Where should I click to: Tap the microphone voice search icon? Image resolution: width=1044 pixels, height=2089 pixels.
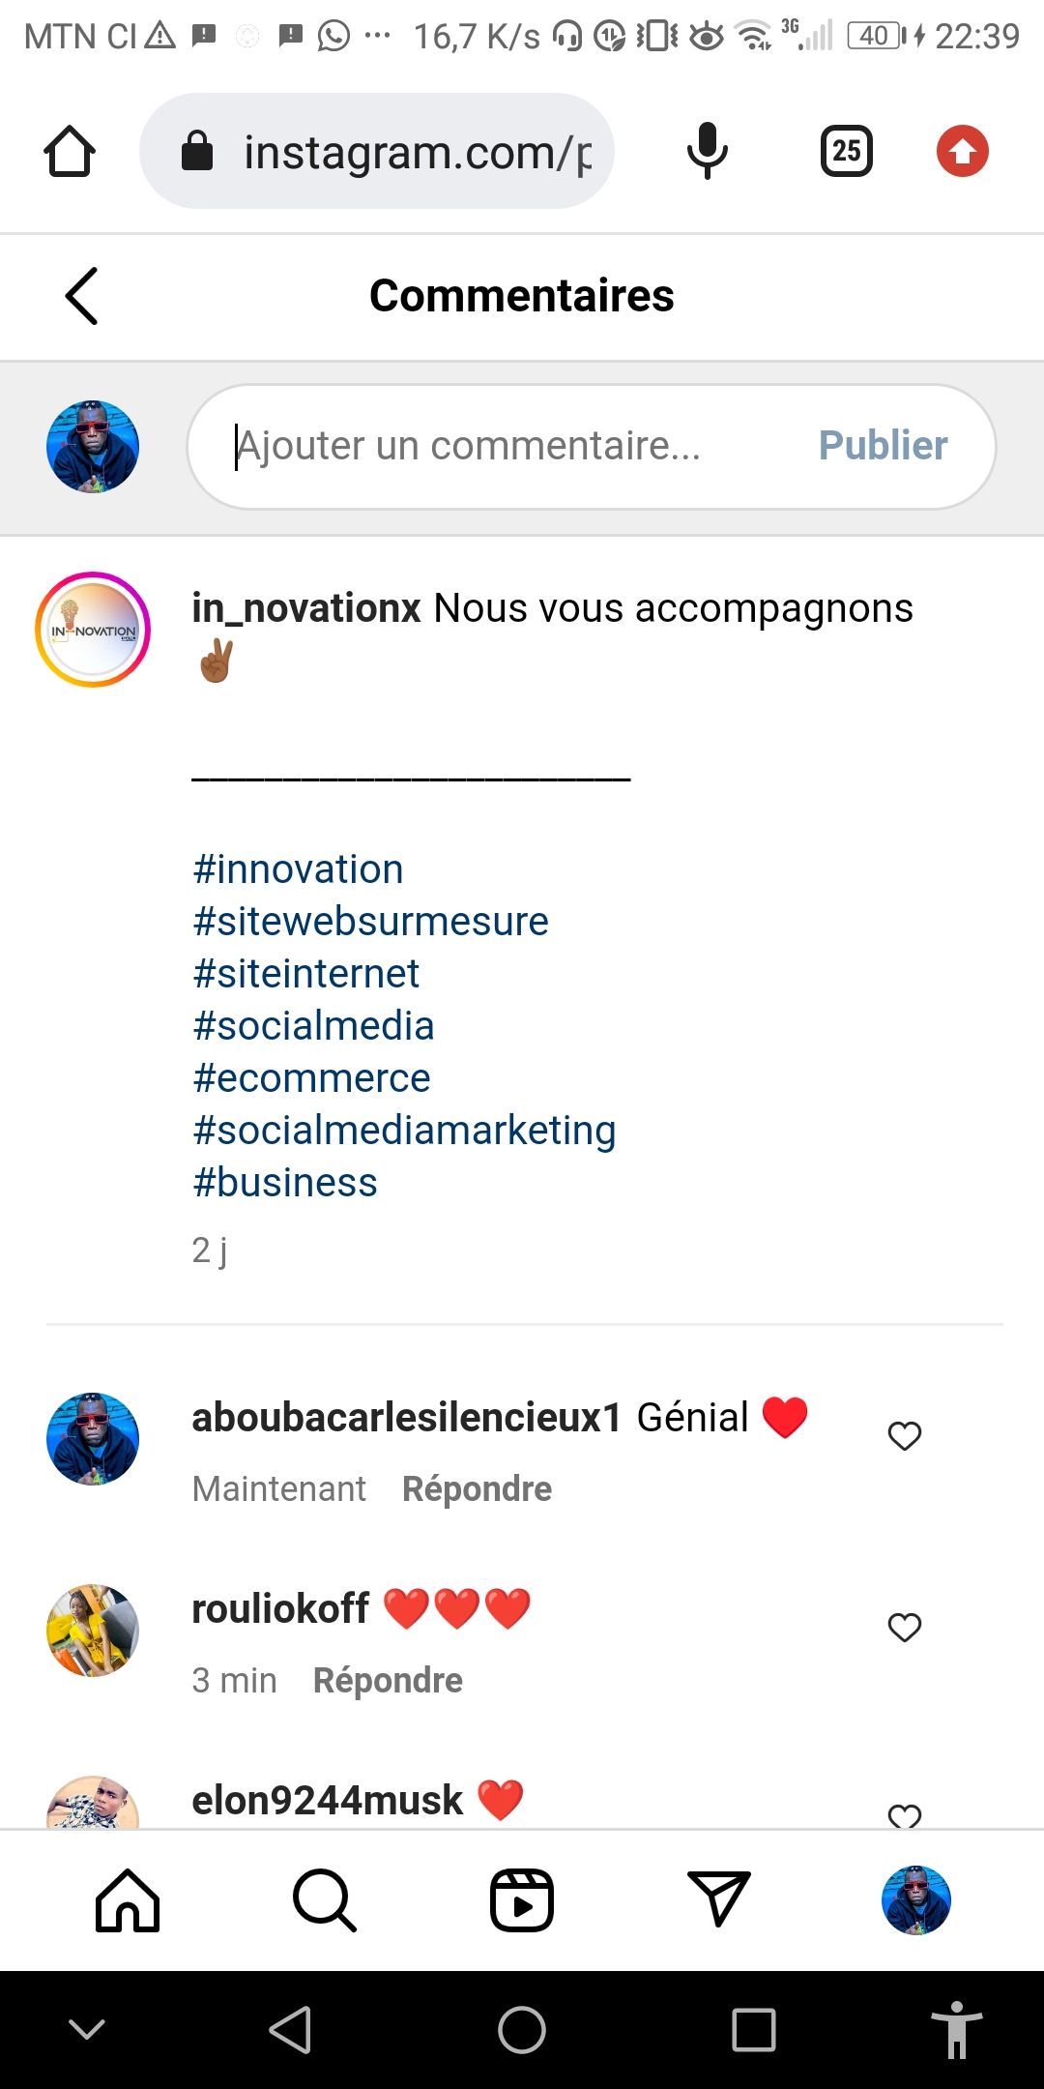[707, 151]
